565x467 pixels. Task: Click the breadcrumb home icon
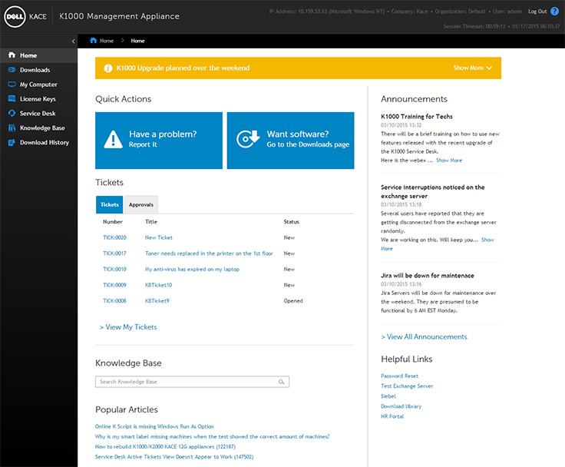94,41
